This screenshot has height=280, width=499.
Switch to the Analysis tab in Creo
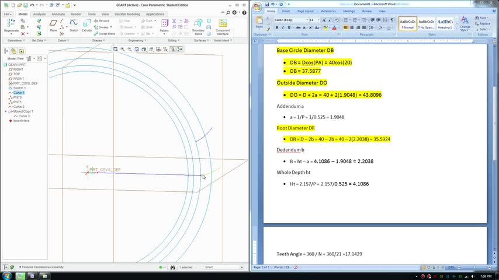click(40, 14)
